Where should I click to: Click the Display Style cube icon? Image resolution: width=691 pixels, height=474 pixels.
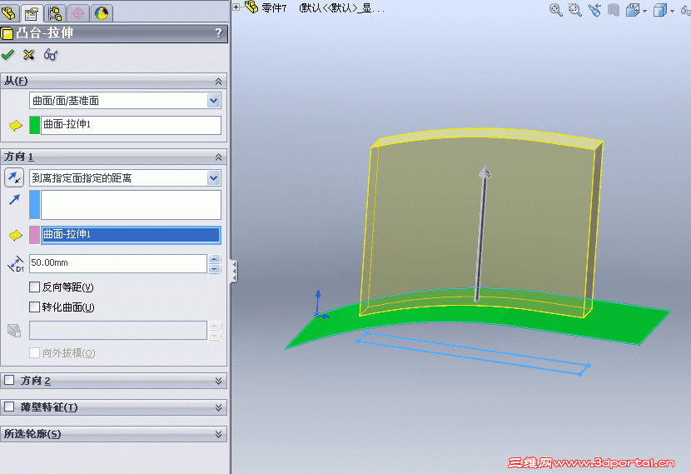point(660,10)
